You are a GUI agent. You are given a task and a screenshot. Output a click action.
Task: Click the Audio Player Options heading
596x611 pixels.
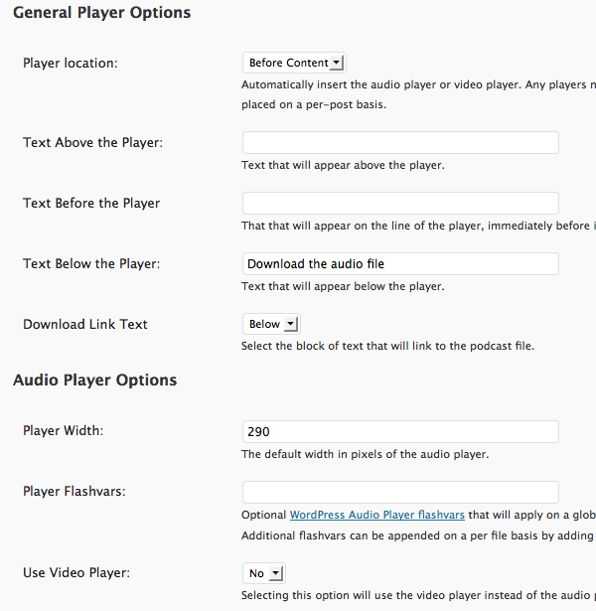click(94, 380)
